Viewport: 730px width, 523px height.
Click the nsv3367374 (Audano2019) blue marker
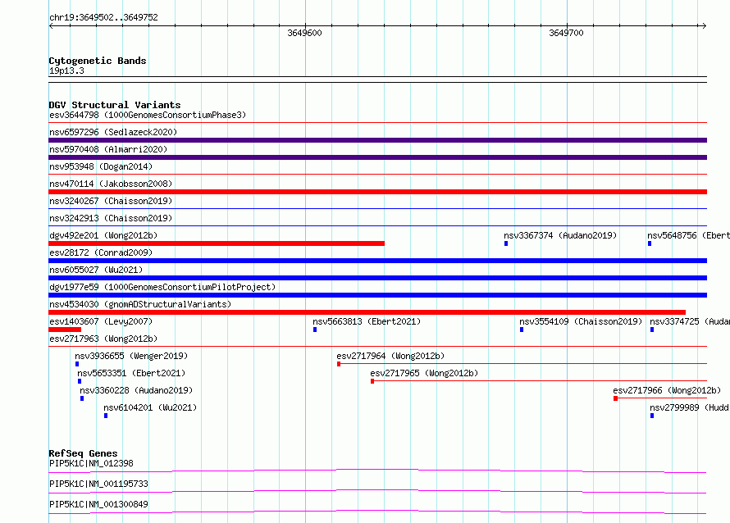(x=506, y=243)
